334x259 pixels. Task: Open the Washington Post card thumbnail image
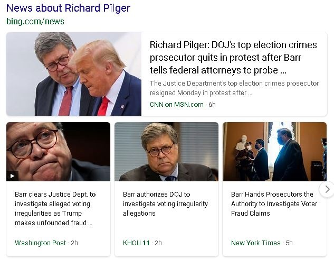pos(58,152)
